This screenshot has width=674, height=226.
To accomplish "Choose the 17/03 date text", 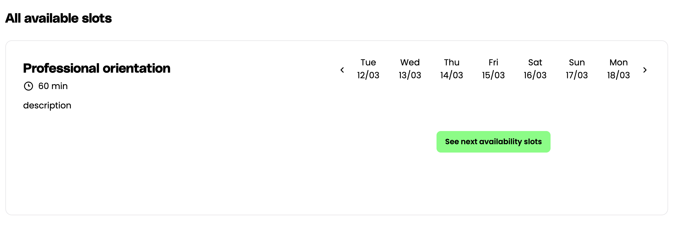I will 577,75.
